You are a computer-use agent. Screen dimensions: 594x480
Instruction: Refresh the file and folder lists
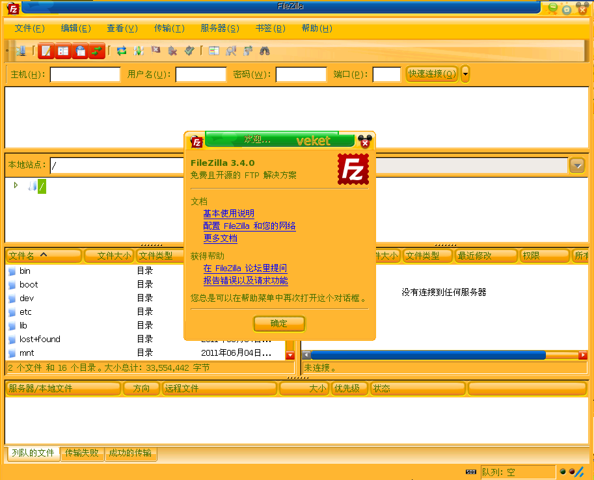(122, 51)
